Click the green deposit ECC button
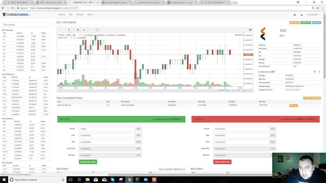 click(x=305, y=22)
